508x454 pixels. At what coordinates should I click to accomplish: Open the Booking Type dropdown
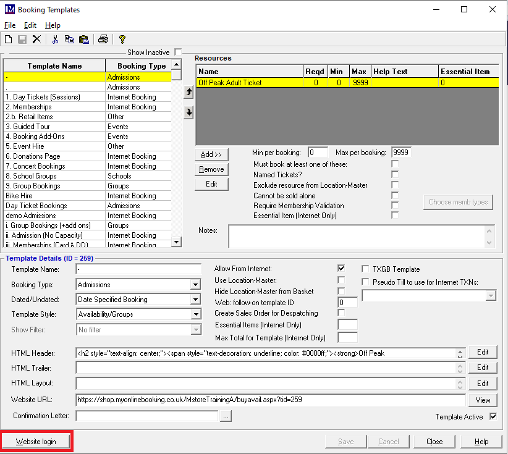tap(195, 285)
